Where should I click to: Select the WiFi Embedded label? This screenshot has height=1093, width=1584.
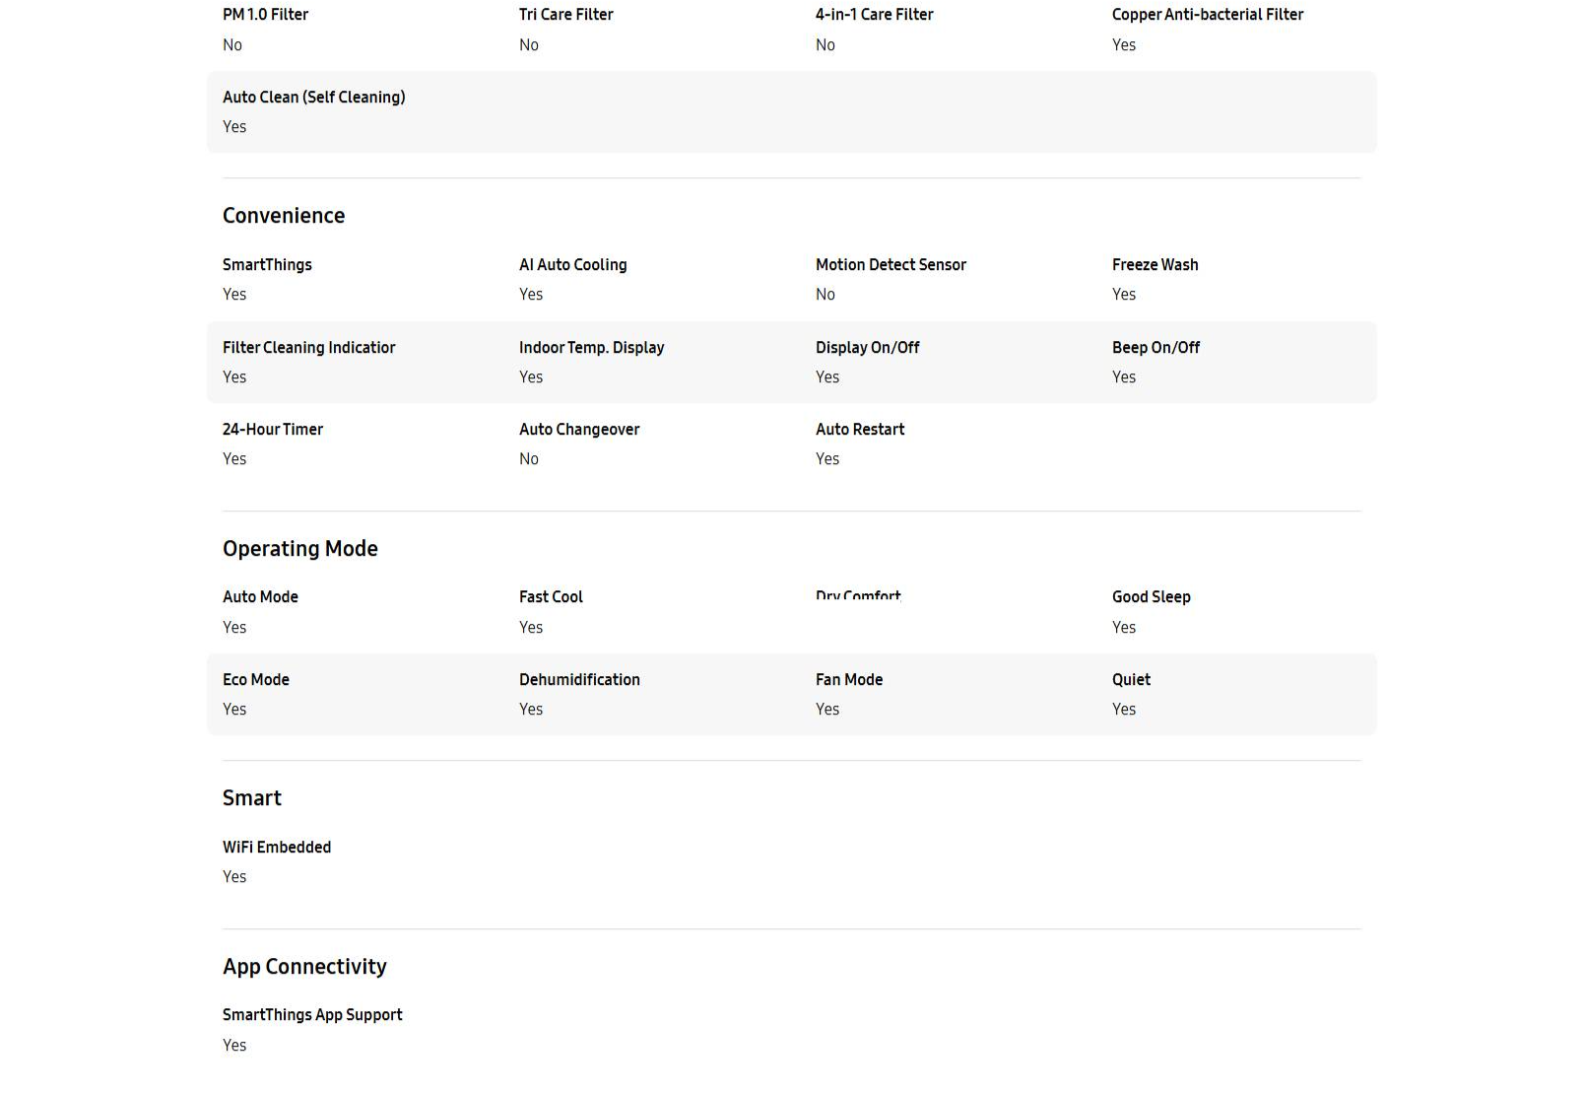[x=277, y=848]
